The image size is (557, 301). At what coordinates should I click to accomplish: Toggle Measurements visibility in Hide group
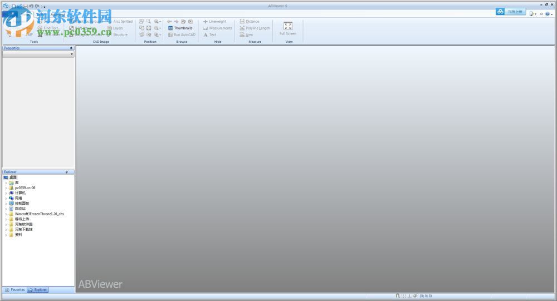[x=217, y=28]
